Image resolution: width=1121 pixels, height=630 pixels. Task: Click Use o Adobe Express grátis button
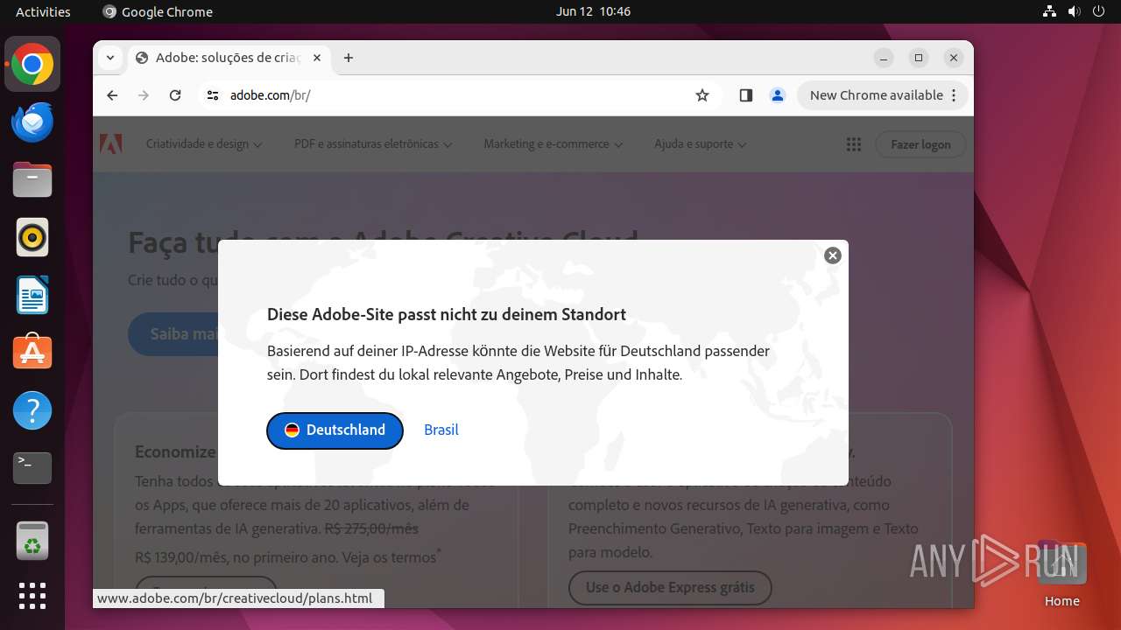670,588
